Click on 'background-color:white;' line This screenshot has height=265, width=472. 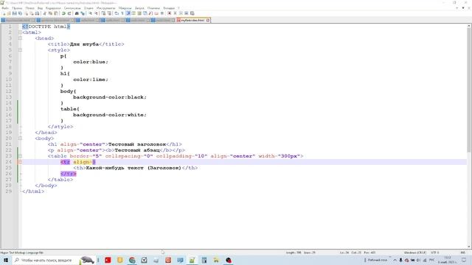tap(110, 115)
